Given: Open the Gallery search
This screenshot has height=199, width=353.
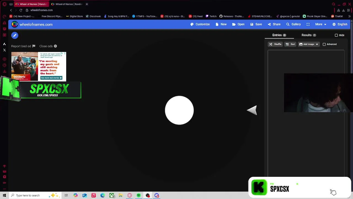Looking at the screenshot, I should coord(293,24).
